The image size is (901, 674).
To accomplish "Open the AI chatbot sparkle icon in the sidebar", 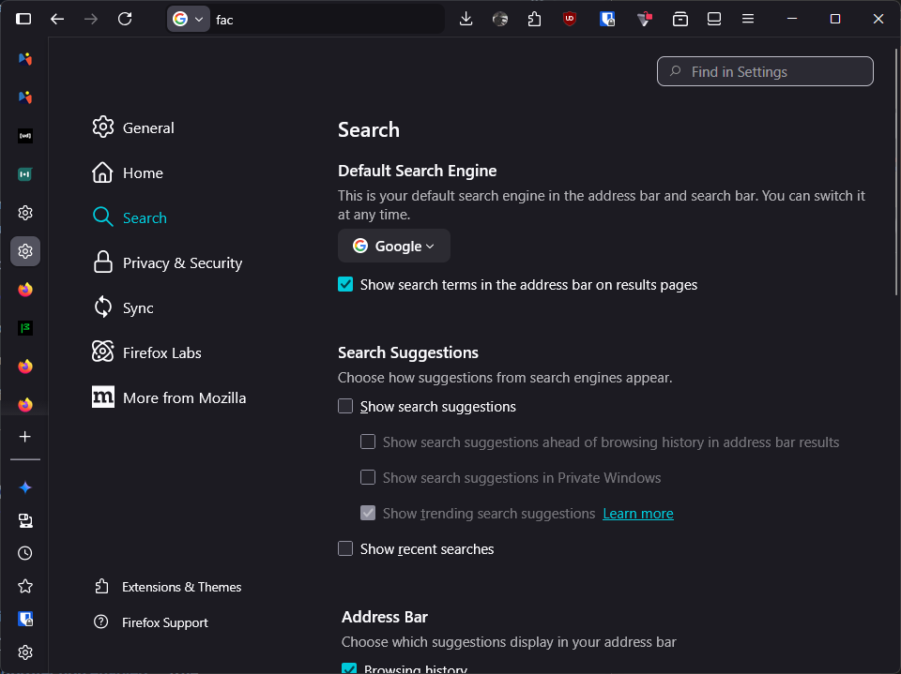I will coord(25,487).
